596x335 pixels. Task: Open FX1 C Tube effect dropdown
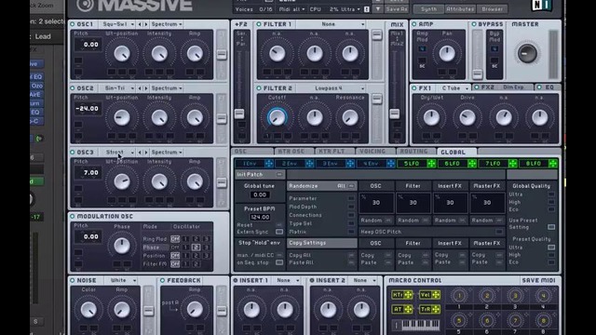pos(454,88)
